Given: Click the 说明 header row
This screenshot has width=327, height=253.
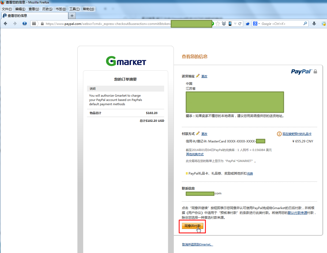Looking at the screenshot, I should click(126, 89).
